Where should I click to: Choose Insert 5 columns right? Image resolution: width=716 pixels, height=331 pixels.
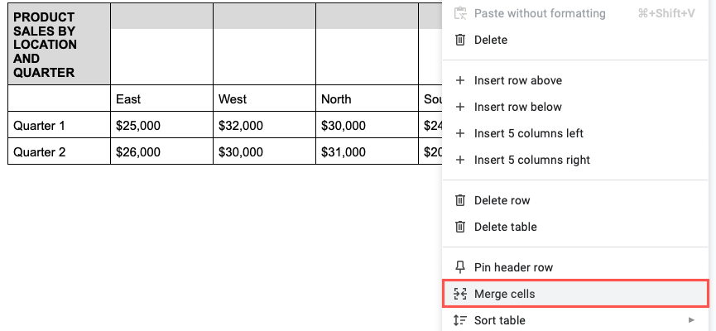tap(531, 160)
